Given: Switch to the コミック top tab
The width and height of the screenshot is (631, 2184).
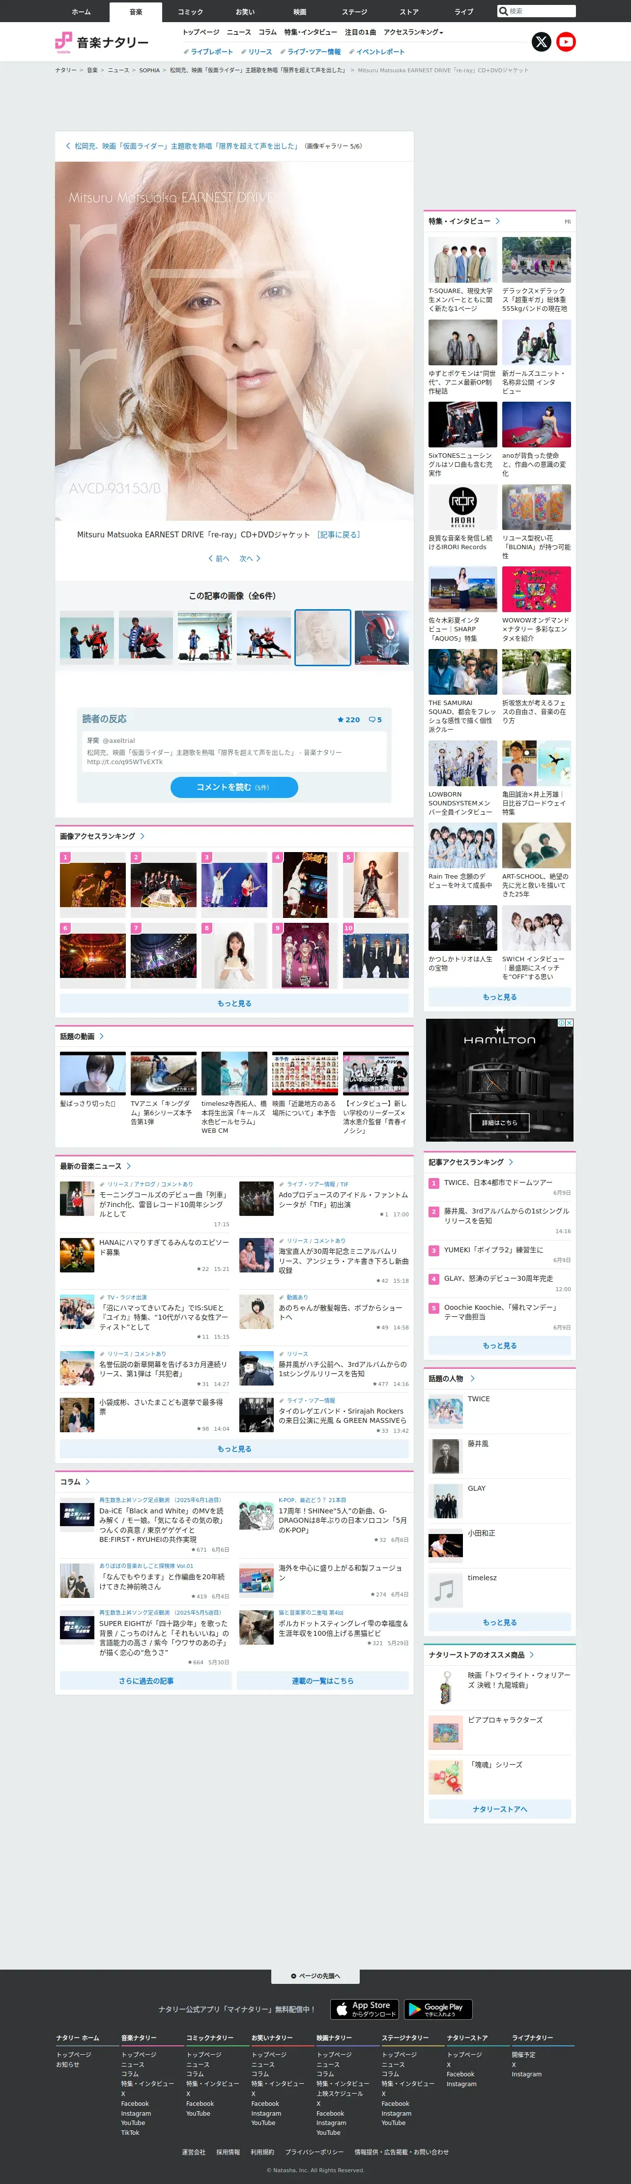Looking at the screenshot, I should [191, 12].
